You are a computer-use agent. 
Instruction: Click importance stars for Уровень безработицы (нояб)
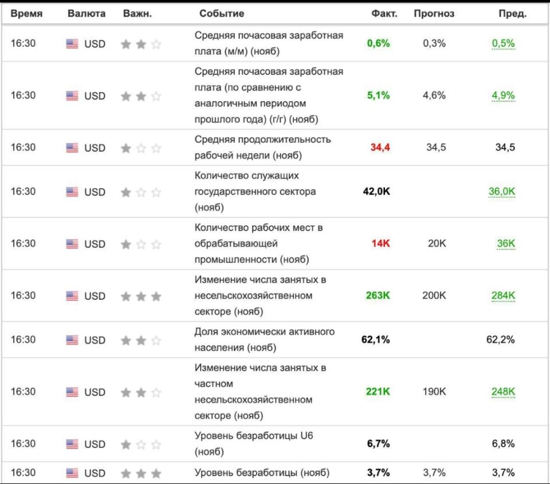tap(141, 474)
